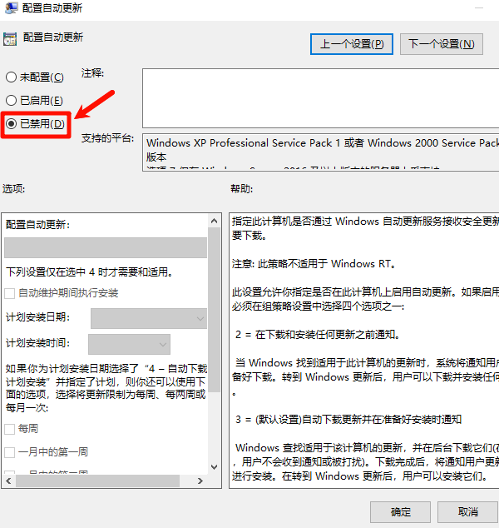Go to previous setting 上一个设置(P)

coord(352,44)
